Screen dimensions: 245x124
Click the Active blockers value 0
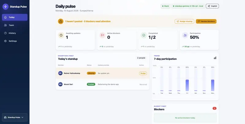(109, 37)
